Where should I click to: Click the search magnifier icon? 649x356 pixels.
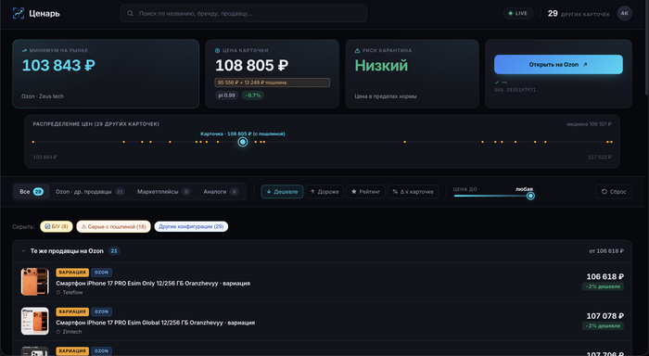point(130,13)
